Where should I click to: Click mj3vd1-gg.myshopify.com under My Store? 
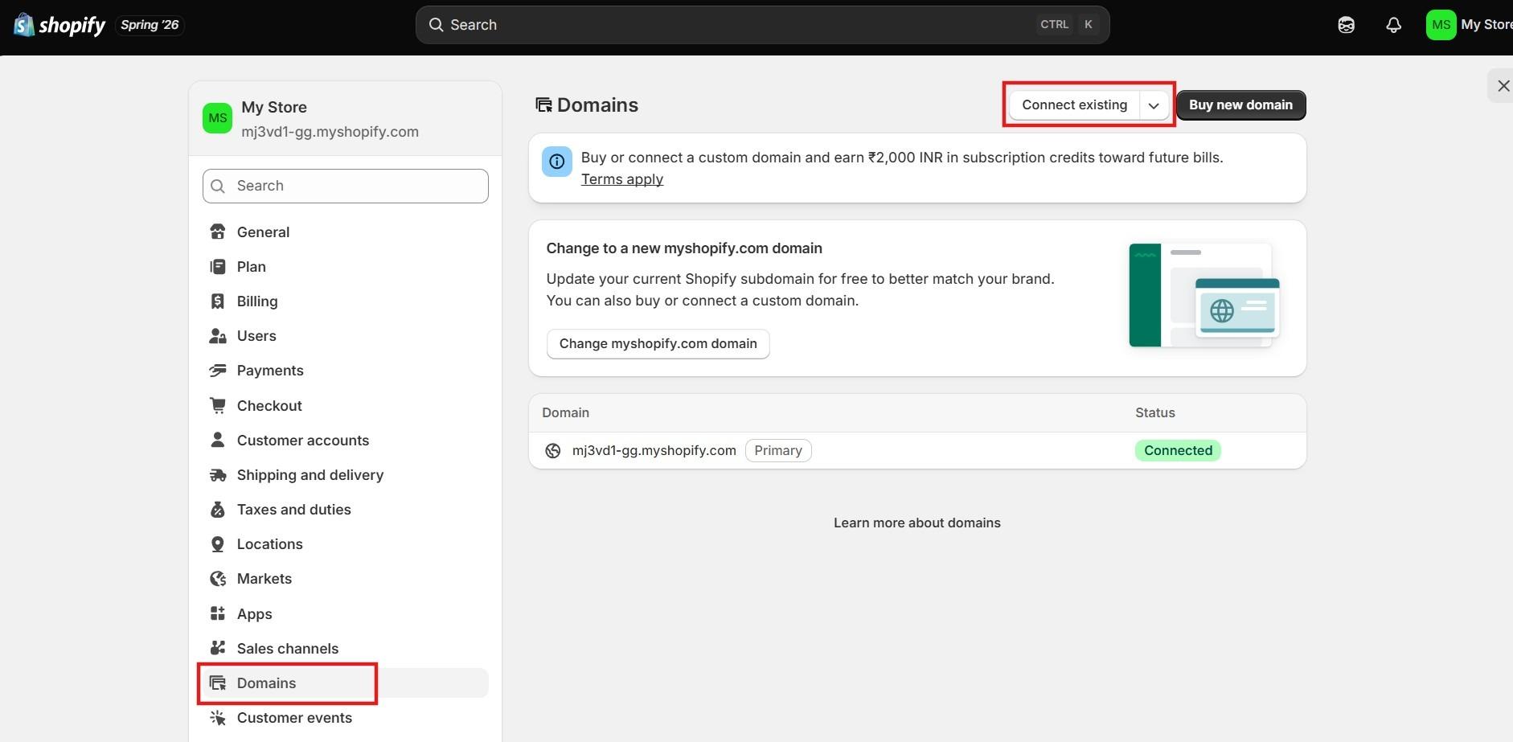tap(330, 132)
